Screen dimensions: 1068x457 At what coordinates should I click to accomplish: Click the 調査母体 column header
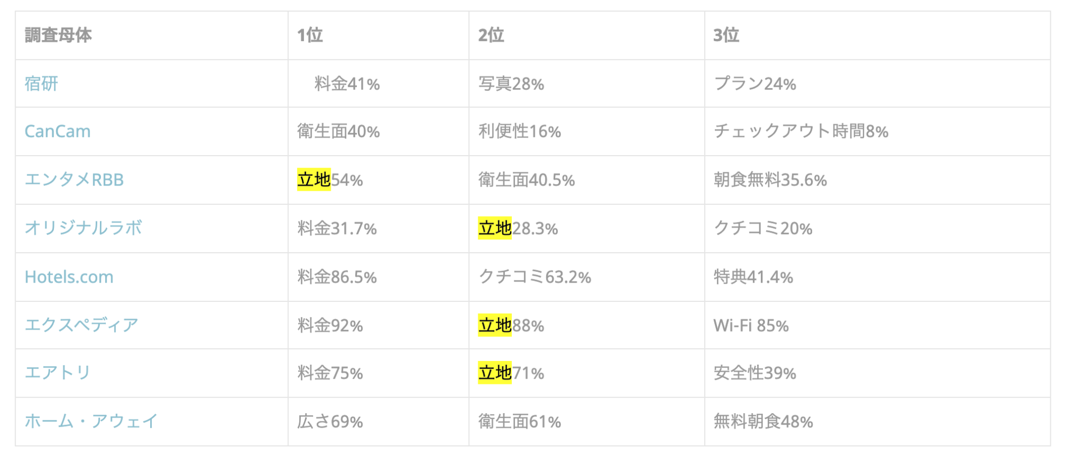58,35
